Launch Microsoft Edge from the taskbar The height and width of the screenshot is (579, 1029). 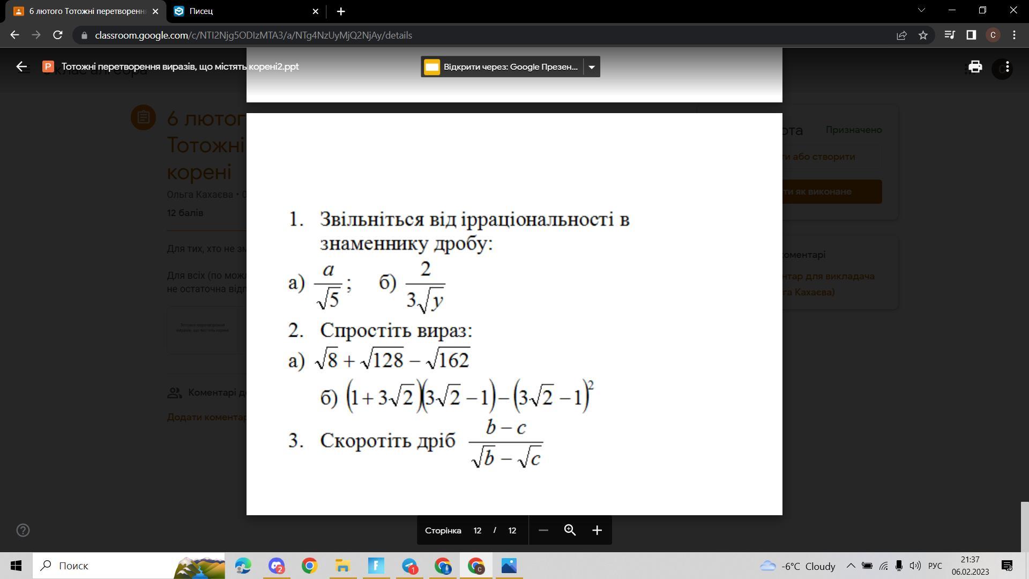[243, 566]
